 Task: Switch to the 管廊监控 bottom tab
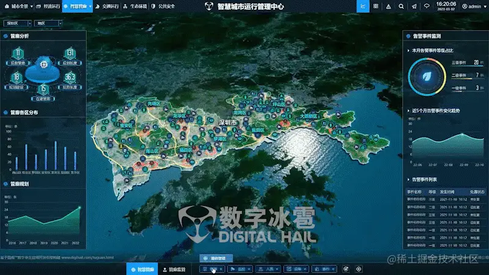[x=174, y=269]
